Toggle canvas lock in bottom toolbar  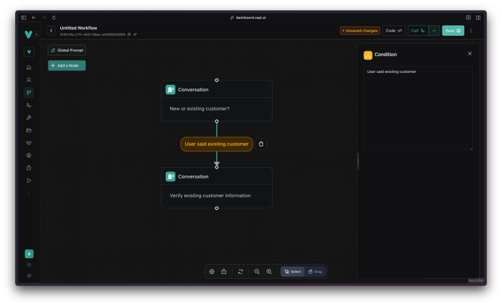[224, 271]
